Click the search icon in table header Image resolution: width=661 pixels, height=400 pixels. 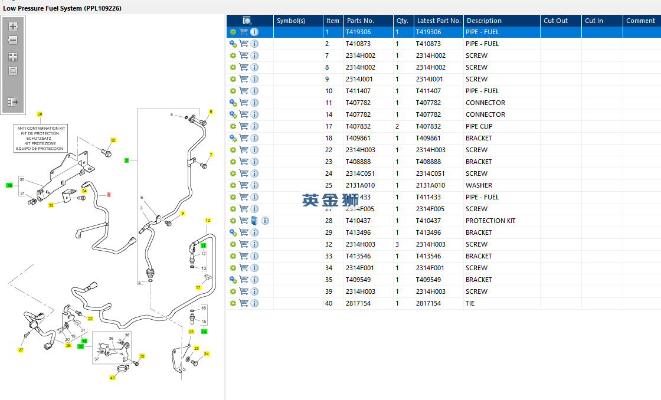(247, 21)
